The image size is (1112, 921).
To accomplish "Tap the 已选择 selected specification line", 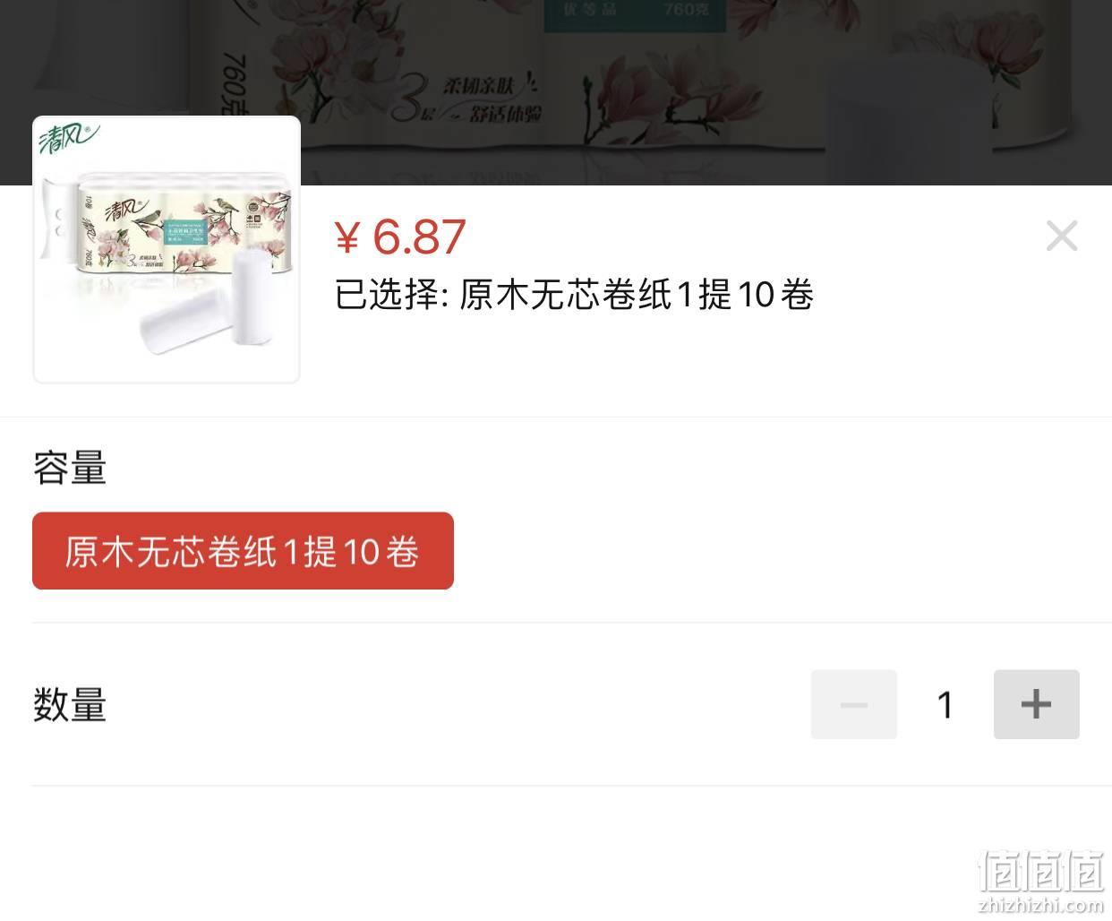I will pyautogui.click(x=574, y=295).
